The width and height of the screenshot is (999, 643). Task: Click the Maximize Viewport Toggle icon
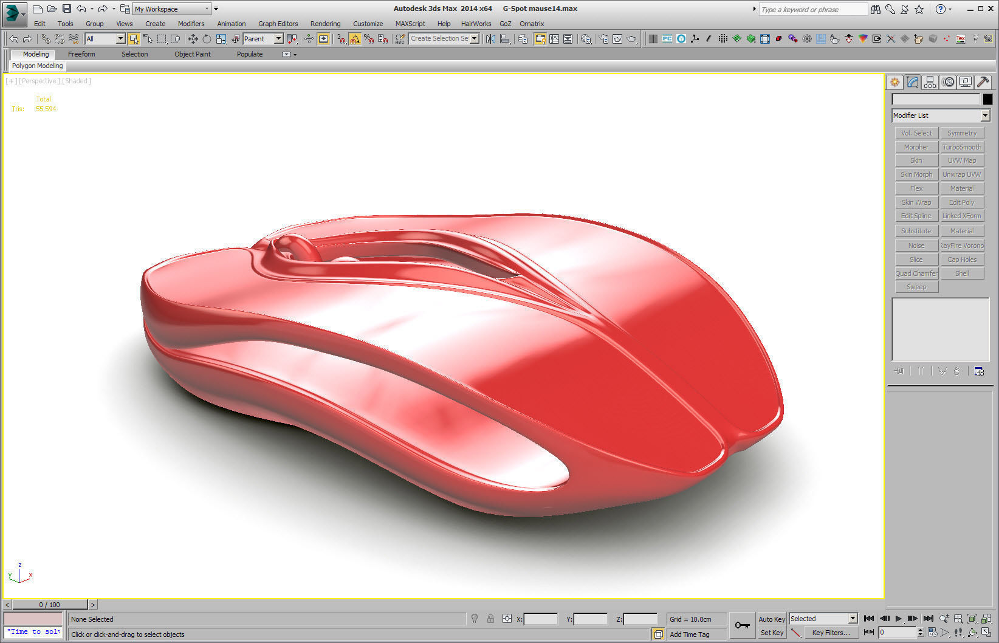coord(986,633)
